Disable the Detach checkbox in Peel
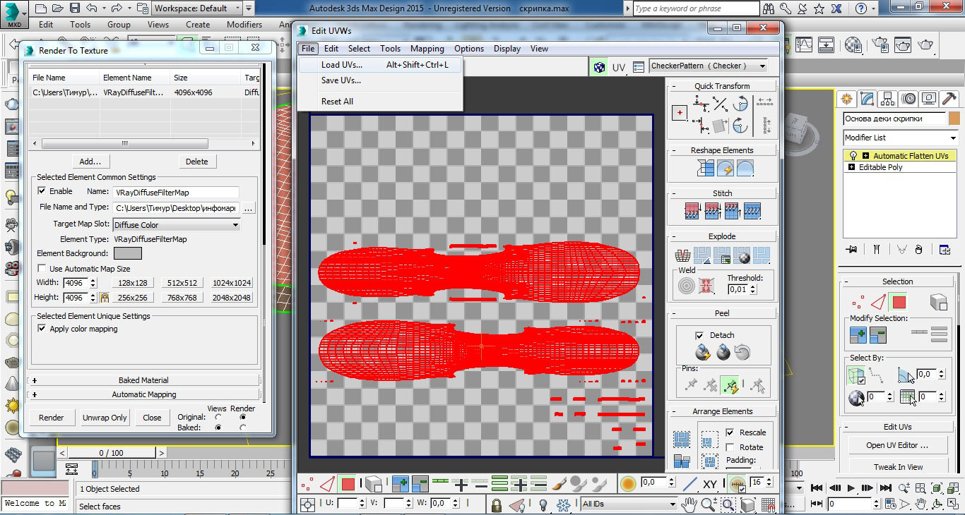The width and height of the screenshot is (965, 515). 699,335
